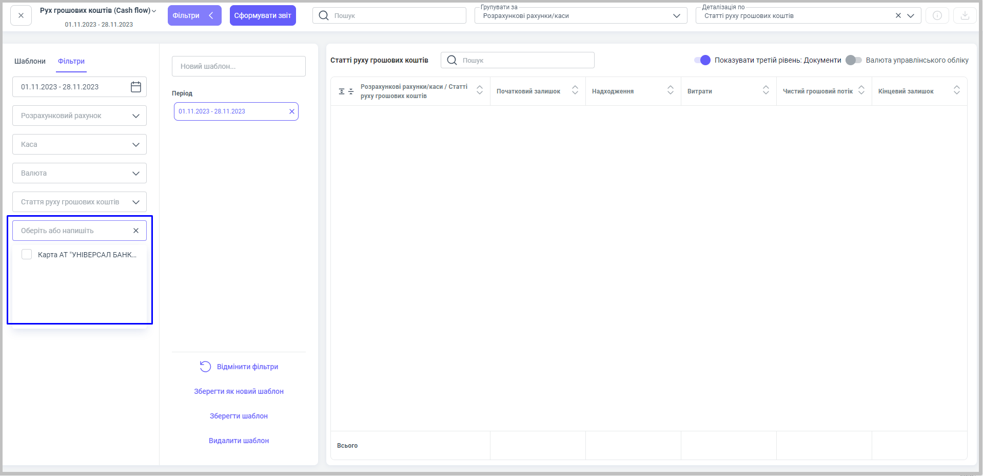The width and height of the screenshot is (983, 476).
Task: Click Статті руху грошових коштів table title
Action: 379,60
